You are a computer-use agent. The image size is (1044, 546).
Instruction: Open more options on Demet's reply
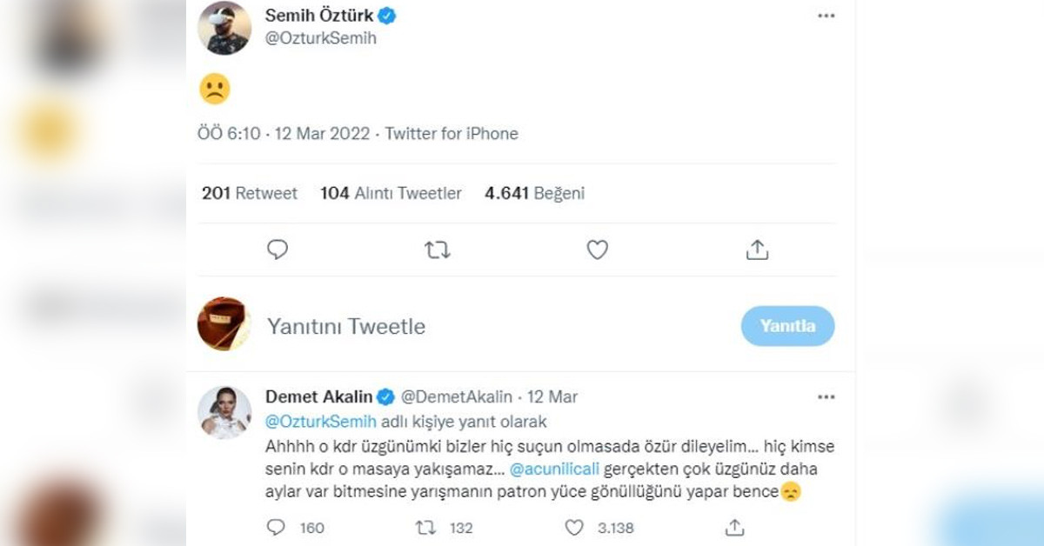click(826, 397)
